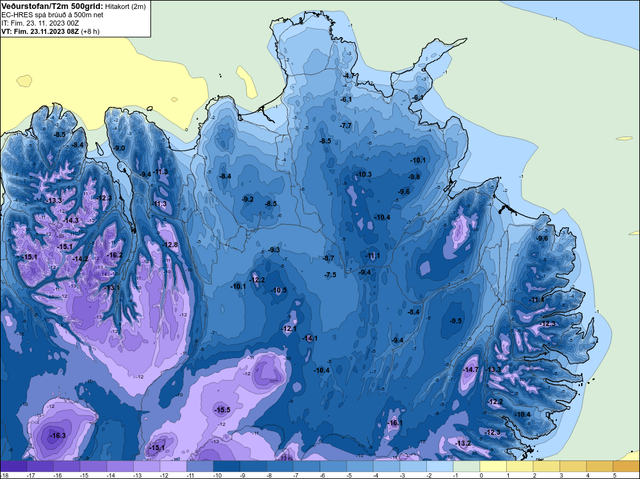Click the -13.1 temperature value
The image size is (640, 479).
(x=113, y=288)
